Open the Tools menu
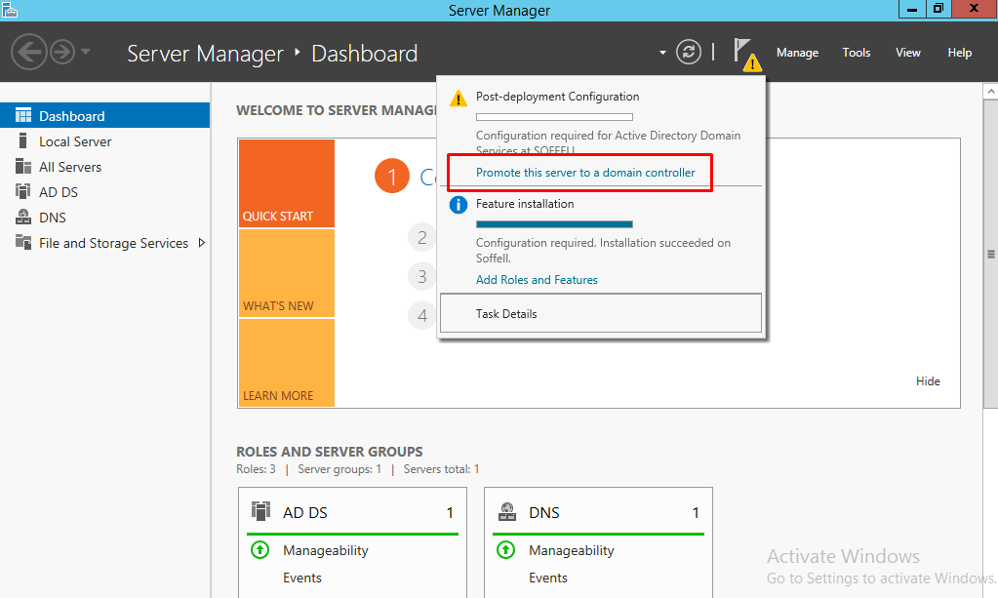Screen dimensions: 998x598 click(856, 53)
